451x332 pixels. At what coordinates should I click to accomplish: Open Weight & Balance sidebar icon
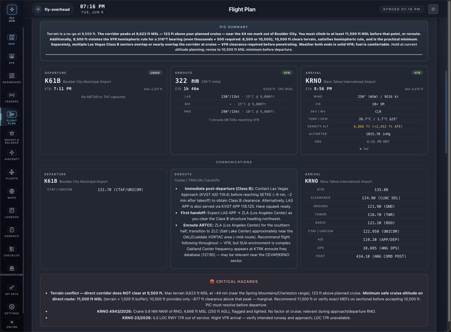12,133
